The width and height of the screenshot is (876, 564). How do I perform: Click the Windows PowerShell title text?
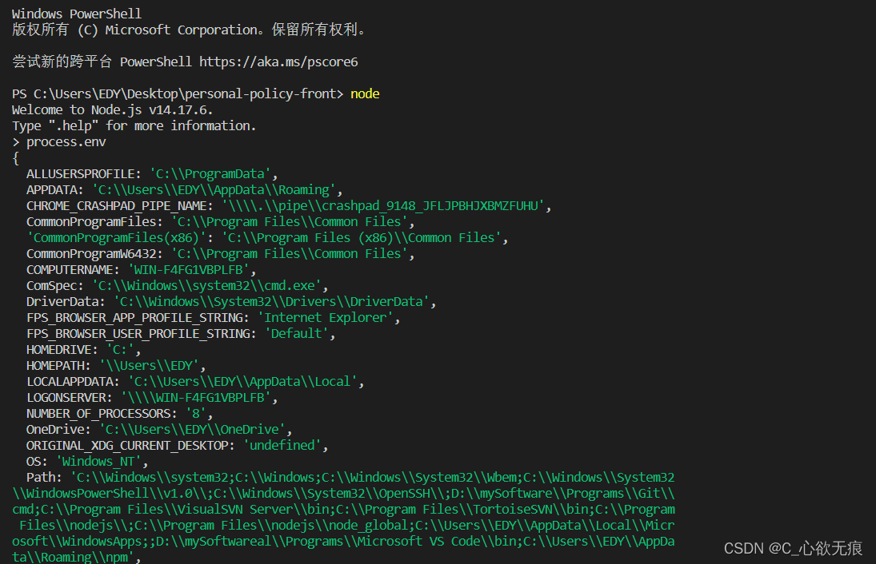(77, 14)
